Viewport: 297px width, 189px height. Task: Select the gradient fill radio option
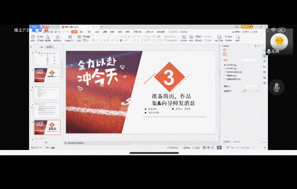pyautogui.click(x=225, y=68)
